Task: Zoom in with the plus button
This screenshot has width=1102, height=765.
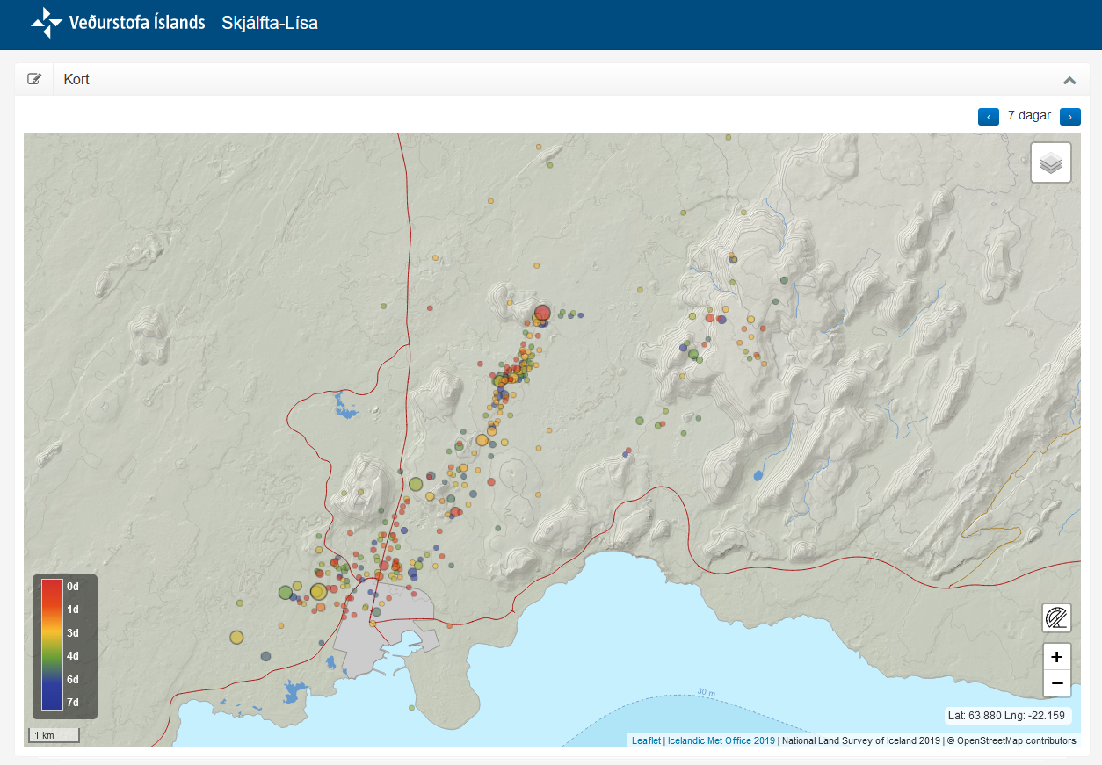Action: click(1056, 657)
